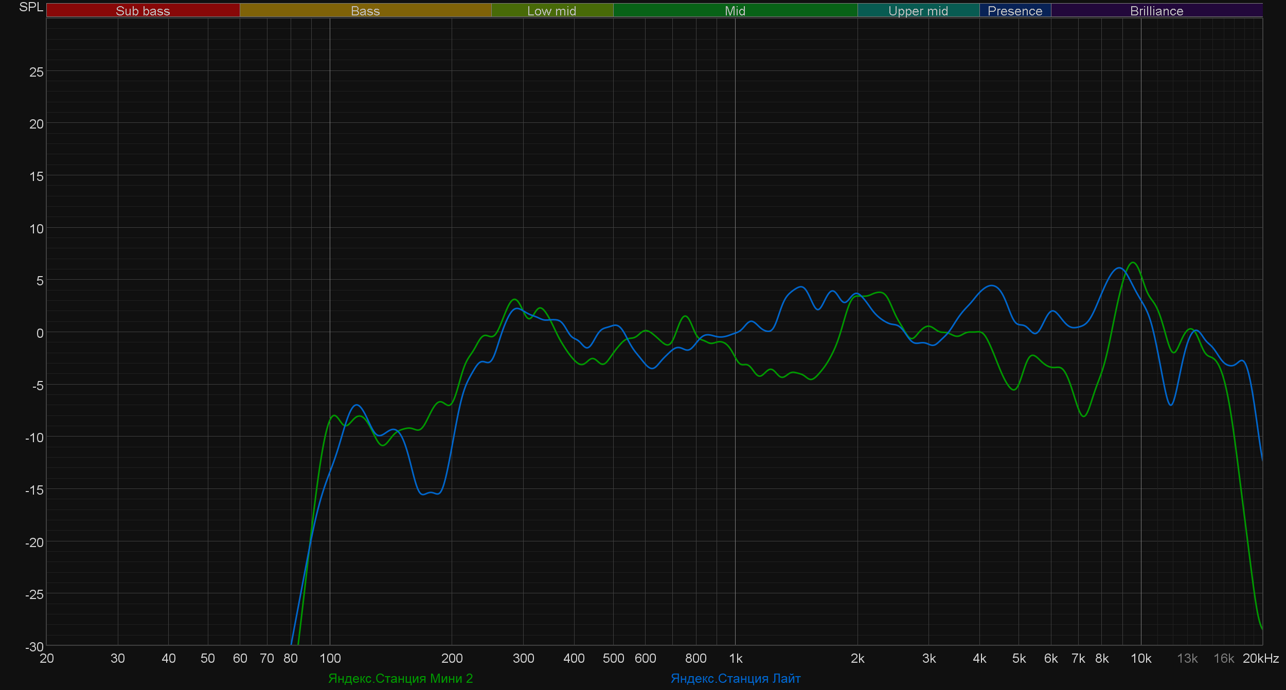Select the Presence band header
1286x690 pixels.
pyautogui.click(x=1014, y=11)
